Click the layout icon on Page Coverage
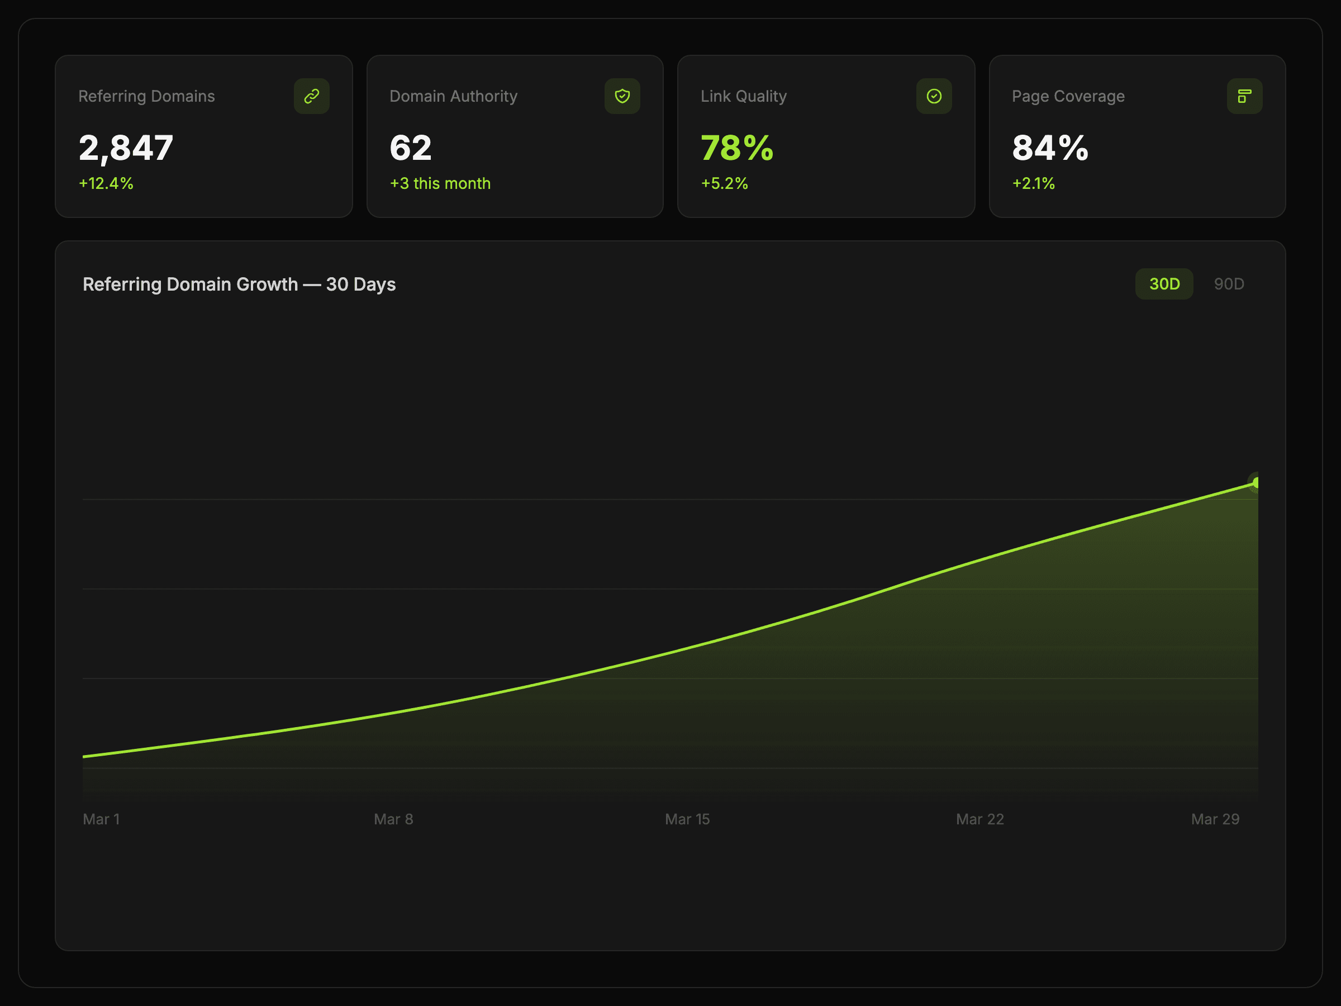This screenshot has width=1341, height=1006. pyautogui.click(x=1244, y=96)
